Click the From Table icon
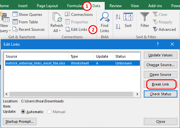The height and width of the screenshot is (128, 180). click(15, 22)
